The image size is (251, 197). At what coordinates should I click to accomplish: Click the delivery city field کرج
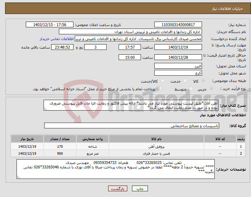coord(178,73)
